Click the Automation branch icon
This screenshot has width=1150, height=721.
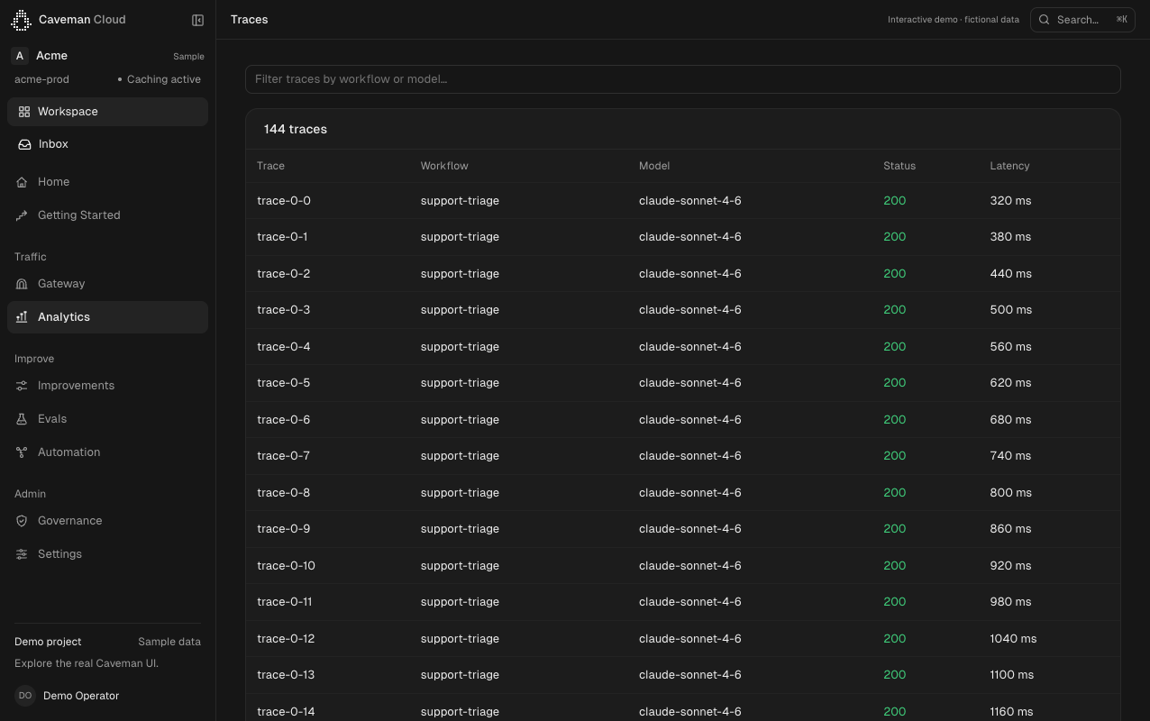[x=22, y=452]
